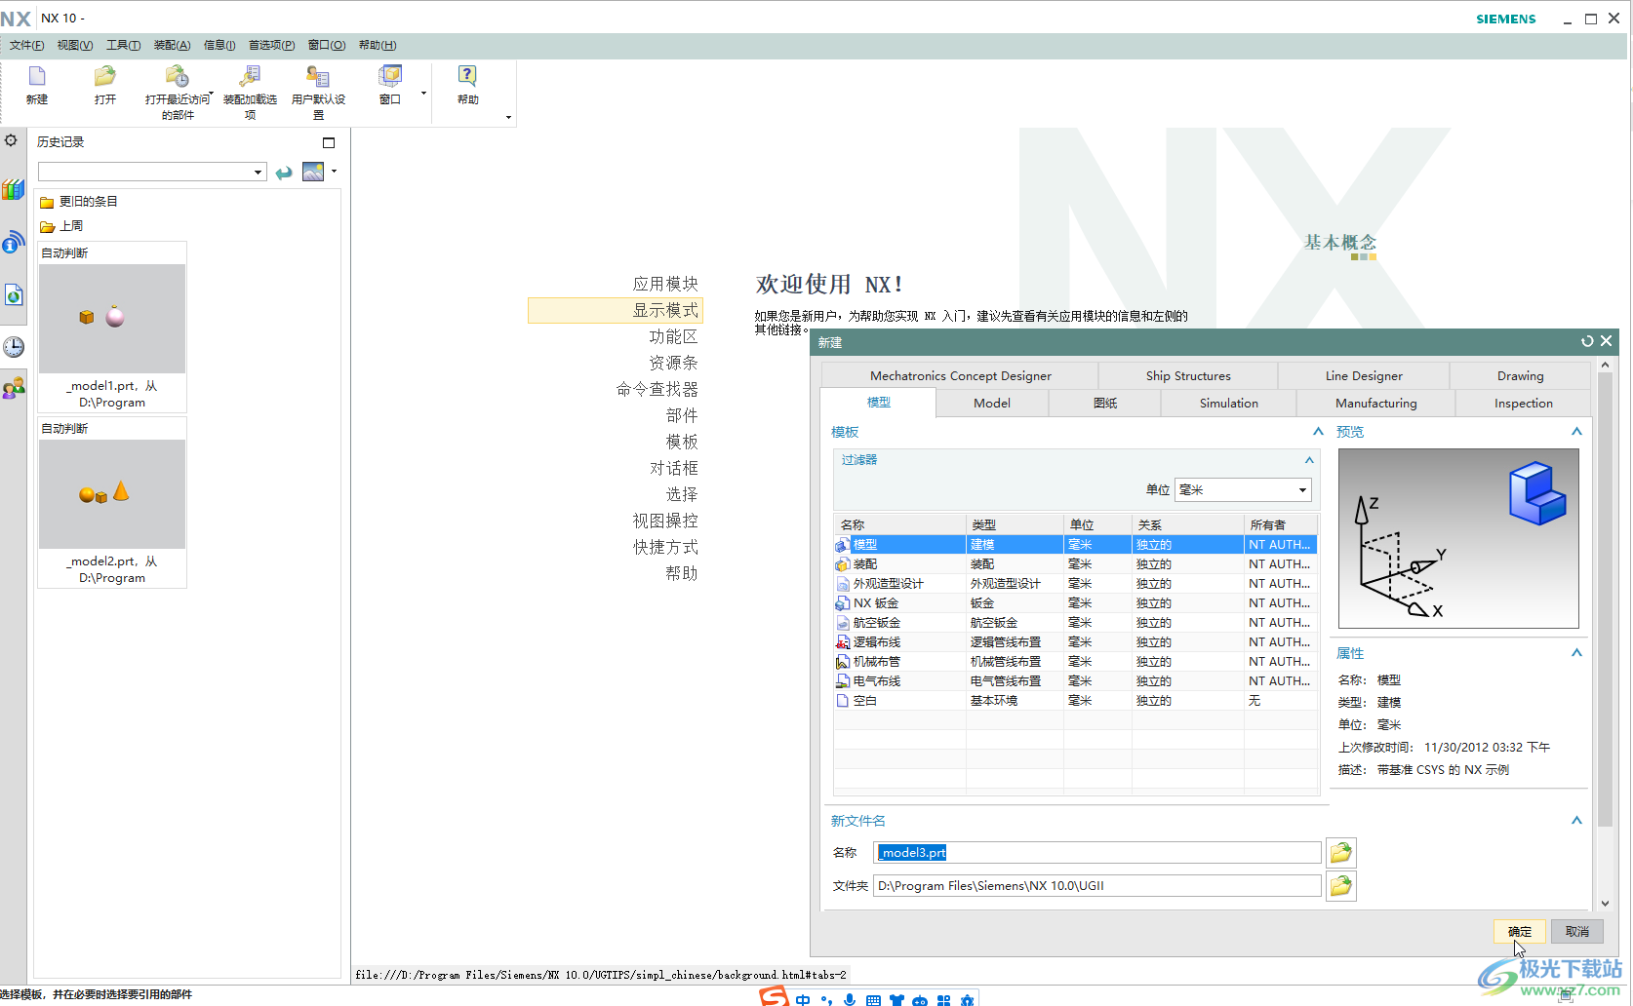This screenshot has width=1633, height=1006.
Task: Switch to the 图纸 tab
Action: tap(1105, 403)
